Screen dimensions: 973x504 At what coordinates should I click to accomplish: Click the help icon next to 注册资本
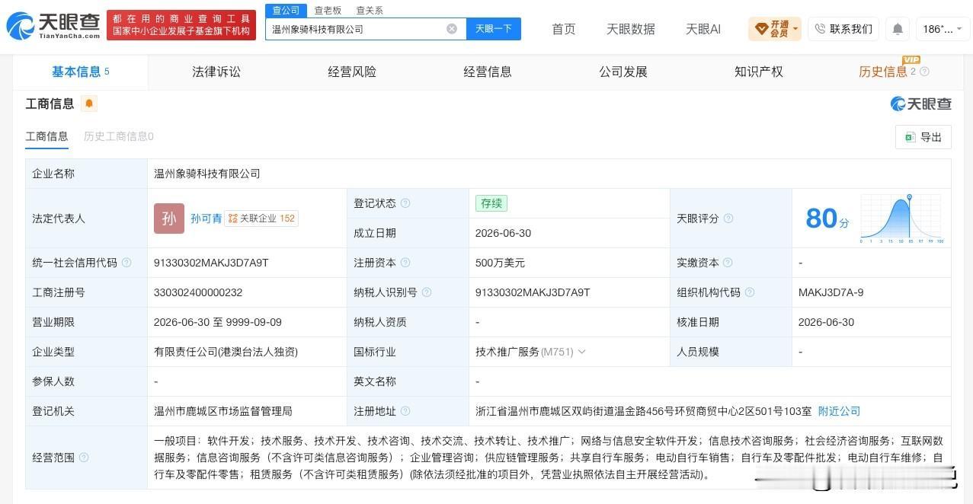pos(405,263)
